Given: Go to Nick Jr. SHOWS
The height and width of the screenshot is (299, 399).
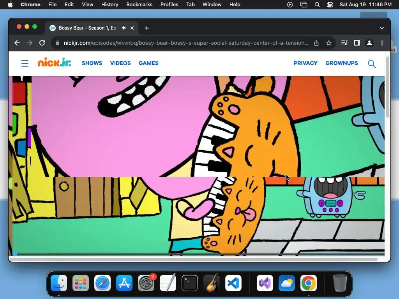Looking at the screenshot, I should coord(92,63).
